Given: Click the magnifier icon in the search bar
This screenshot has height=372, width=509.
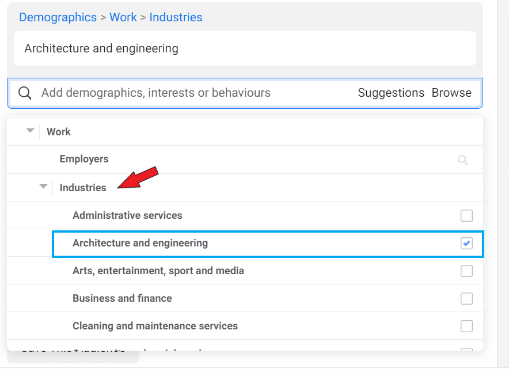Looking at the screenshot, I should 24,93.
